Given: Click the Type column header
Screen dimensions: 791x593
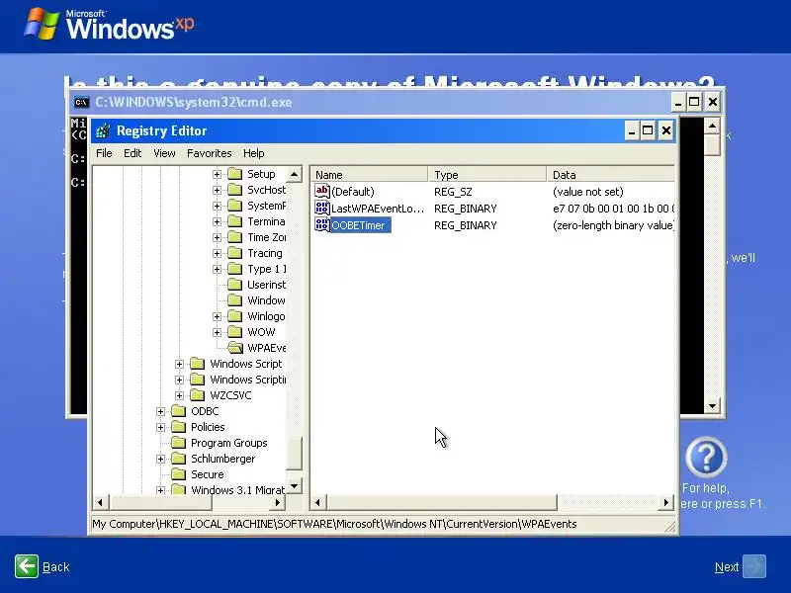Looking at the screenshot, I should click(x=487, y=175).
